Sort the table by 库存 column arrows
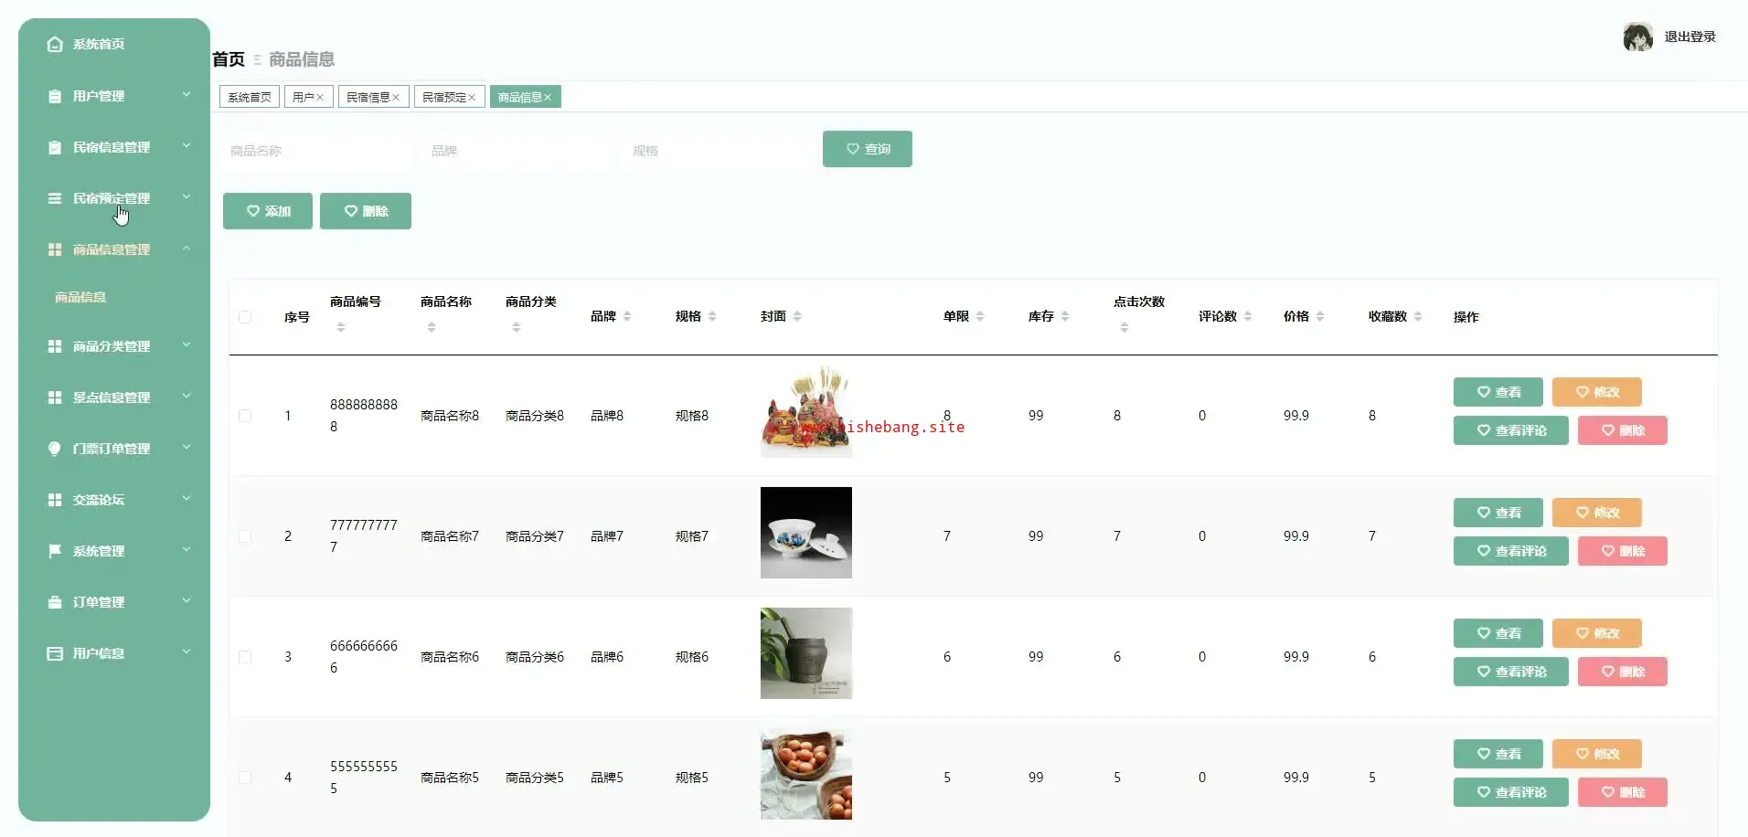1748x837 pixels. [x=1065, y=316]
